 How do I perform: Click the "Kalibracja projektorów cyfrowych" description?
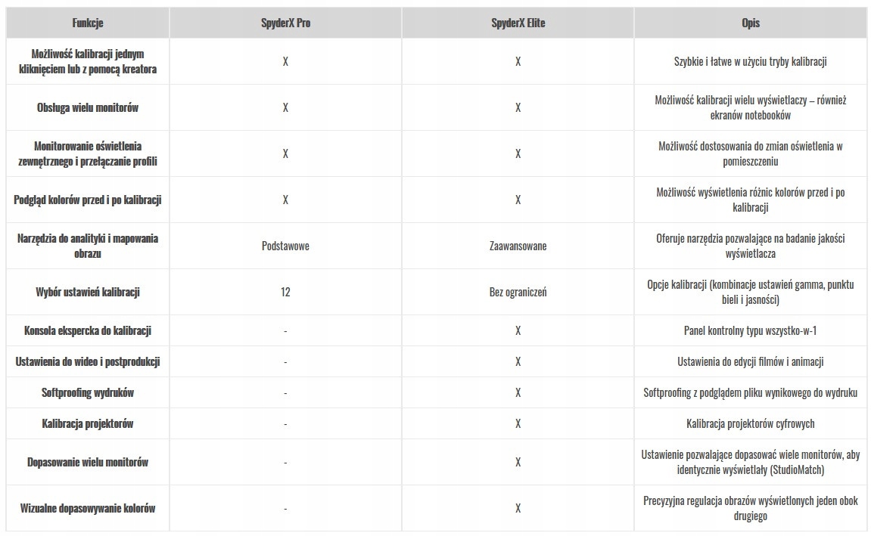(751, 423)
